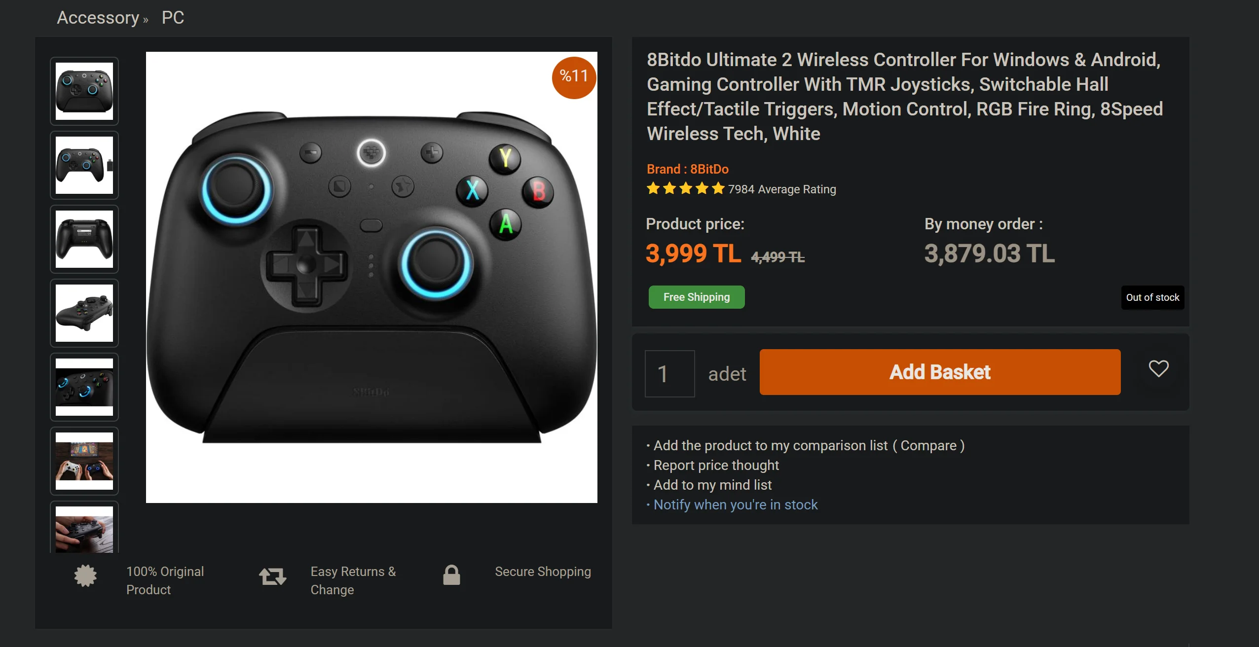This screenshot has width=1259, height=647.
Task: Click the %11 discount badge
Action: pyautogui.click(x=574, y=77)
